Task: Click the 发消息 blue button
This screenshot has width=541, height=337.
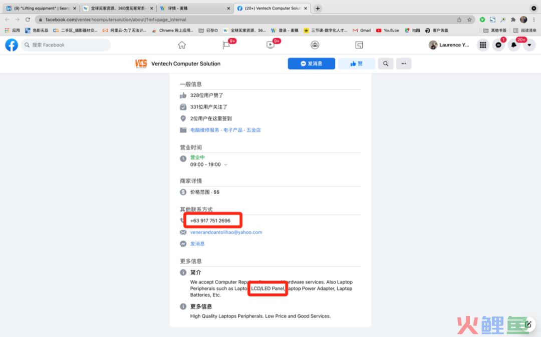Action: pos(311,63)
